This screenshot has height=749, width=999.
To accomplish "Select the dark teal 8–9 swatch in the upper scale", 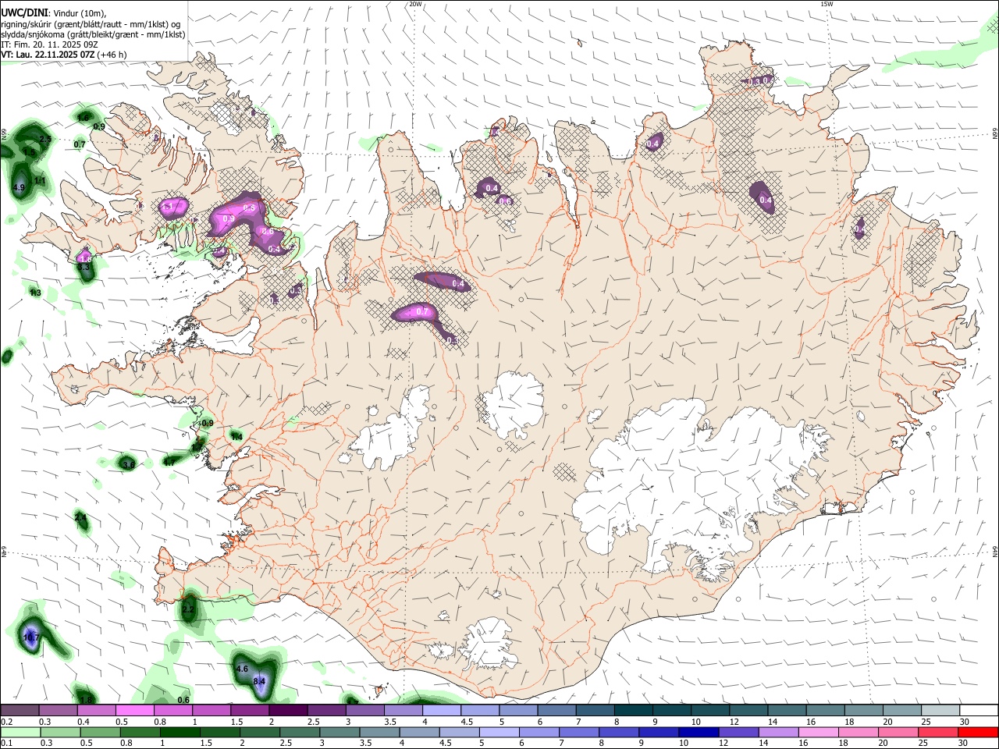I will coord(634,710).
